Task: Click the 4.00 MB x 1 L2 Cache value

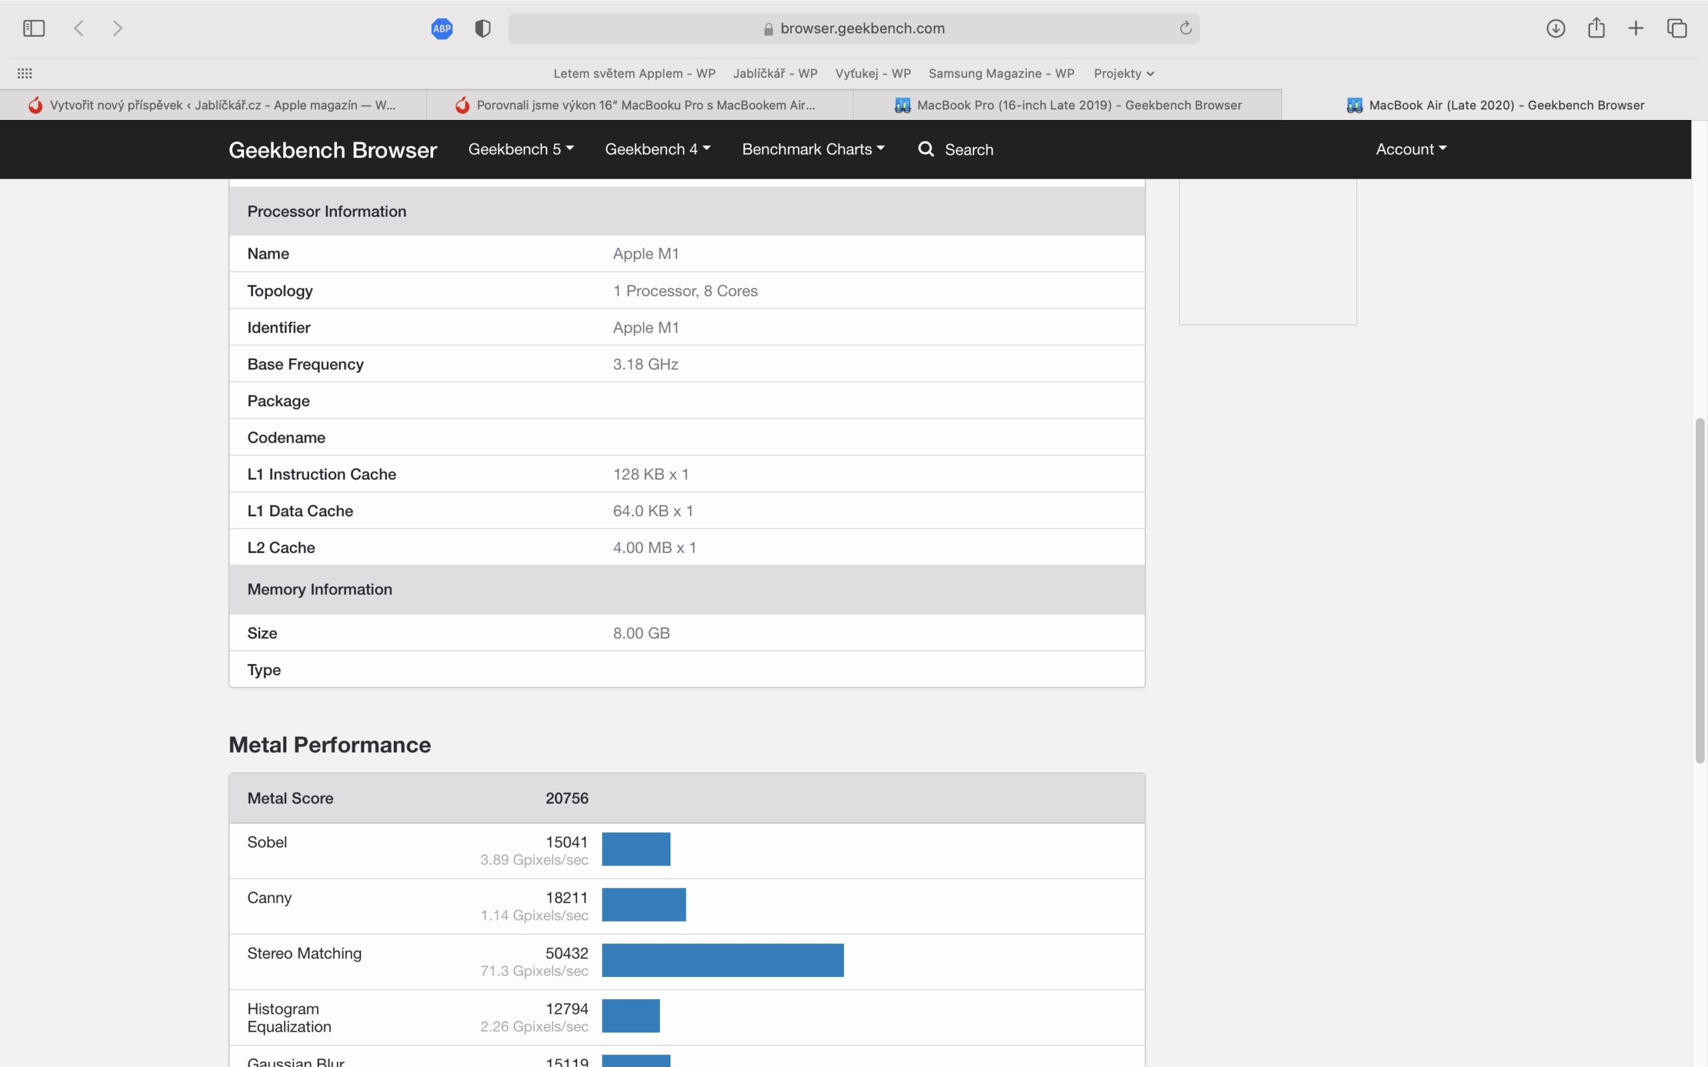Action: (655, 548)
